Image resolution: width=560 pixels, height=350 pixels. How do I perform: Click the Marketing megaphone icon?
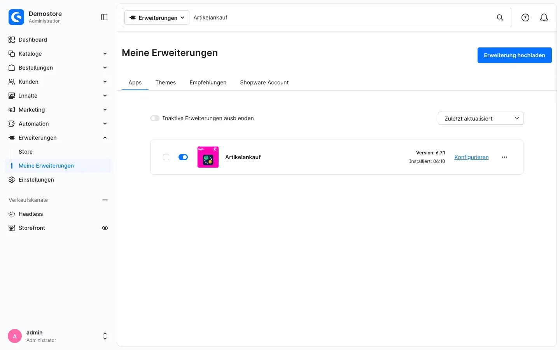click(x=12, y=110)
